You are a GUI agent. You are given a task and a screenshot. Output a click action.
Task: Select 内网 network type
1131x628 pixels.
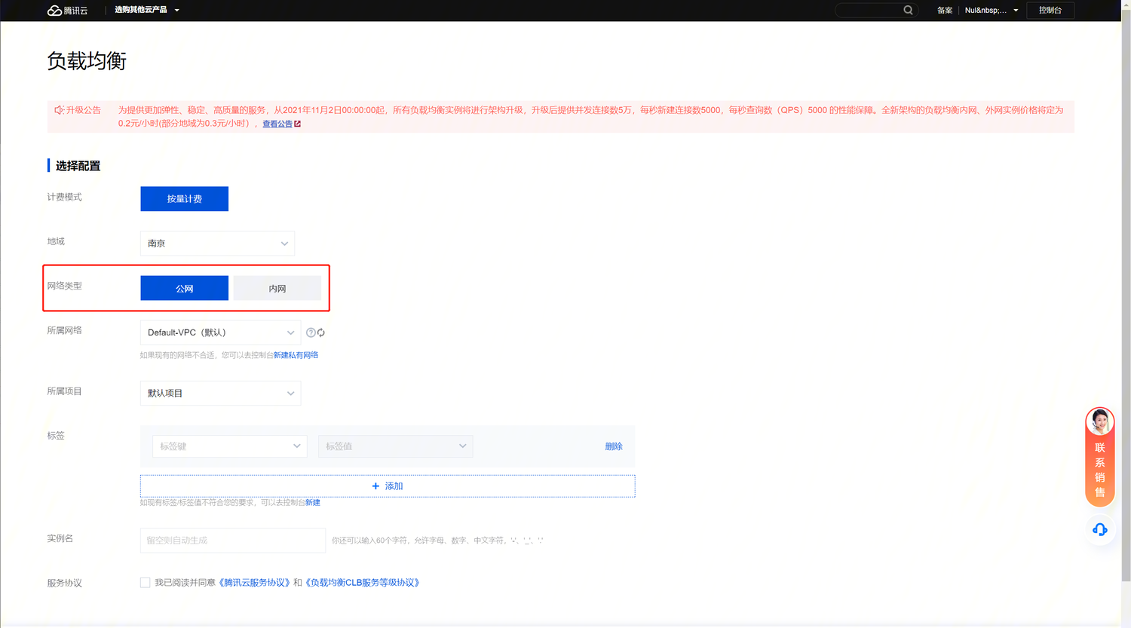277,289
